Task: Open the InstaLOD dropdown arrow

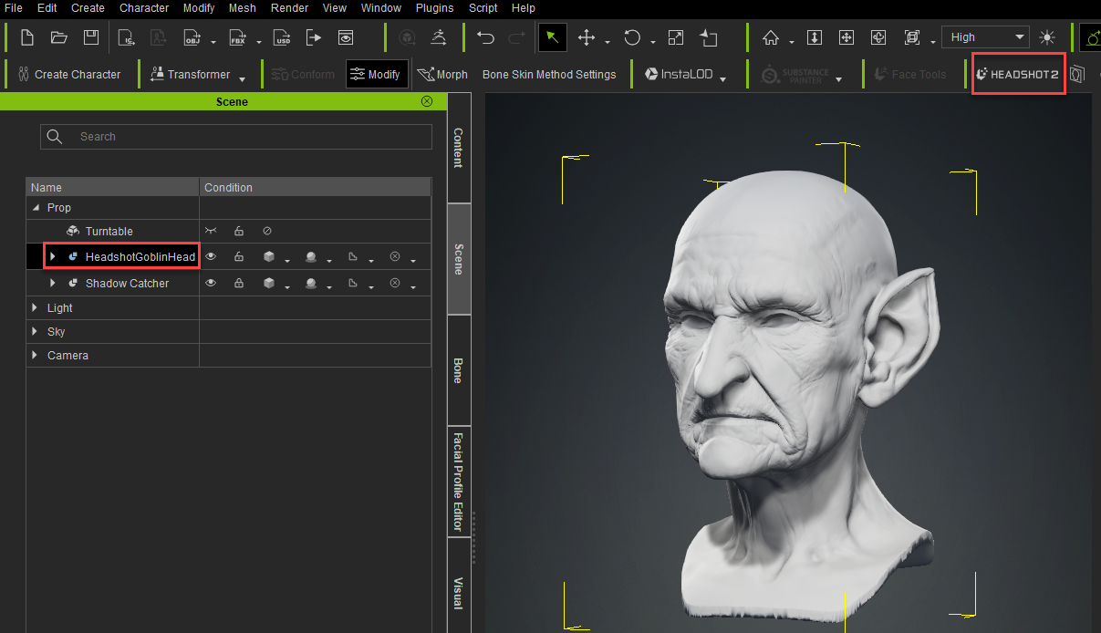Action: pos(722,79)
